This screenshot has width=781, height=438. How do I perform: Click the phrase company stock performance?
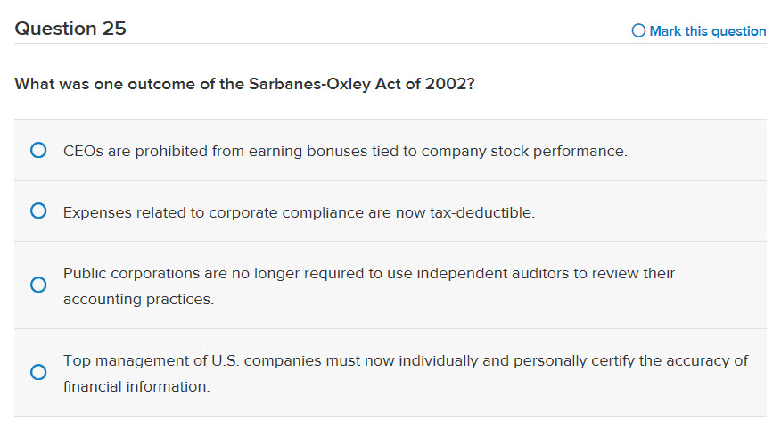coord(524,152)
